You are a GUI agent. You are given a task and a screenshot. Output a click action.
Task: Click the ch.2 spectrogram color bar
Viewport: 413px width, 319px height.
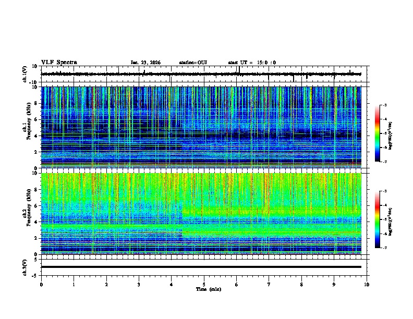coord(377,219)
